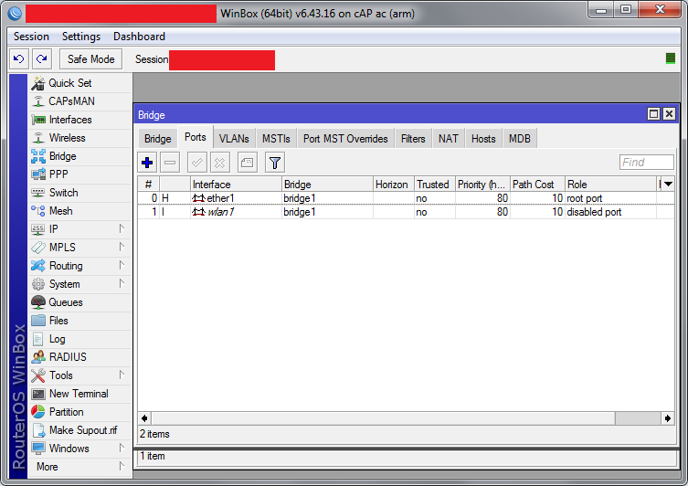The height and width of the screenshot is (486, 688).
Task: Switch to MSTIs tab
Action: coord(276,139)
